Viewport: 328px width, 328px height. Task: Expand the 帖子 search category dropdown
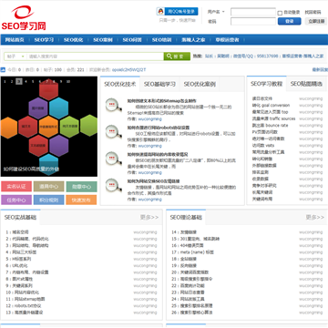pyautogui.click(x=15, y=56)
